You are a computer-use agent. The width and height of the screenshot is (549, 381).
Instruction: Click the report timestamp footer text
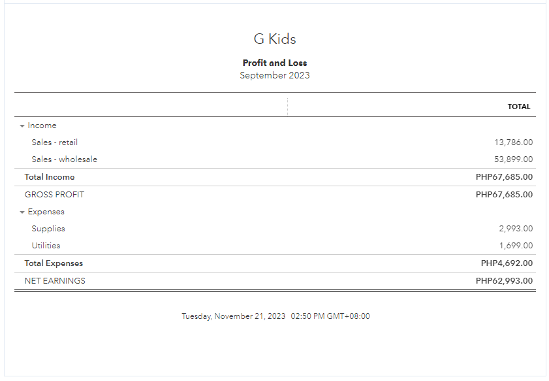(275, 316)
